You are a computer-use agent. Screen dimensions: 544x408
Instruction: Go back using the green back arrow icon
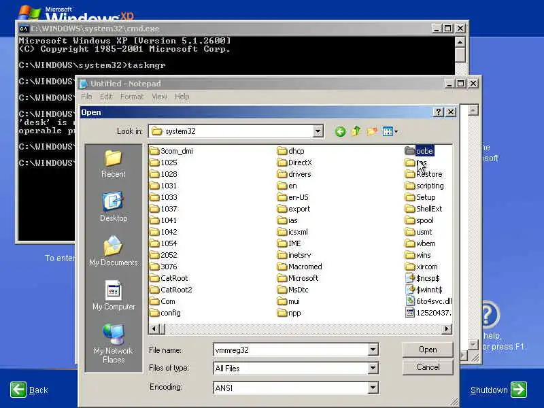click(341, 131)
